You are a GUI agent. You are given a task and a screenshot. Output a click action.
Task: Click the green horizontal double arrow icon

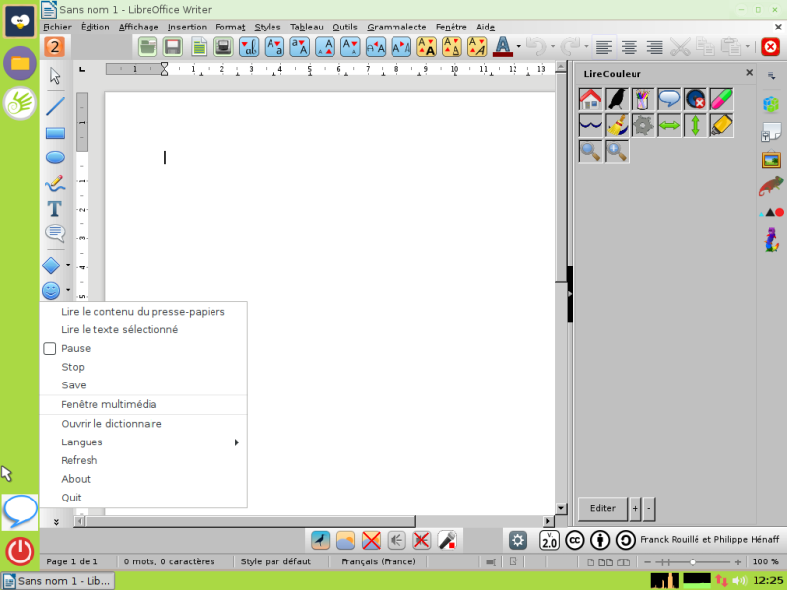[669, 125]
